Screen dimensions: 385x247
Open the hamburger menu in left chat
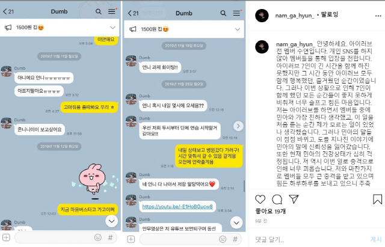click(112, 11)
